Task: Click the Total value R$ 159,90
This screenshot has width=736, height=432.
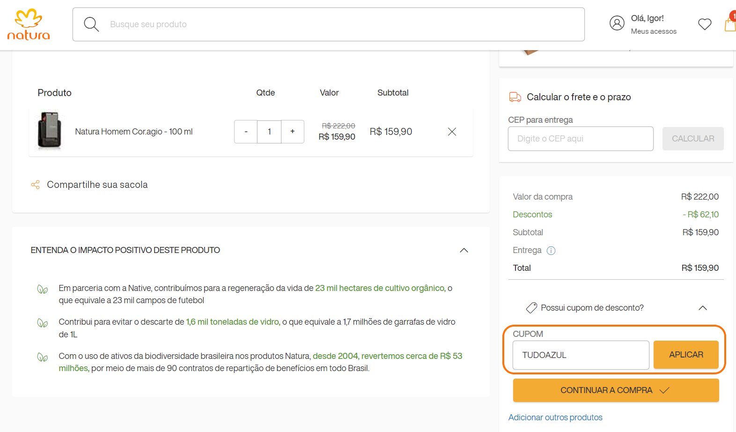Action: pyautogui.click(x=700, y=268)
